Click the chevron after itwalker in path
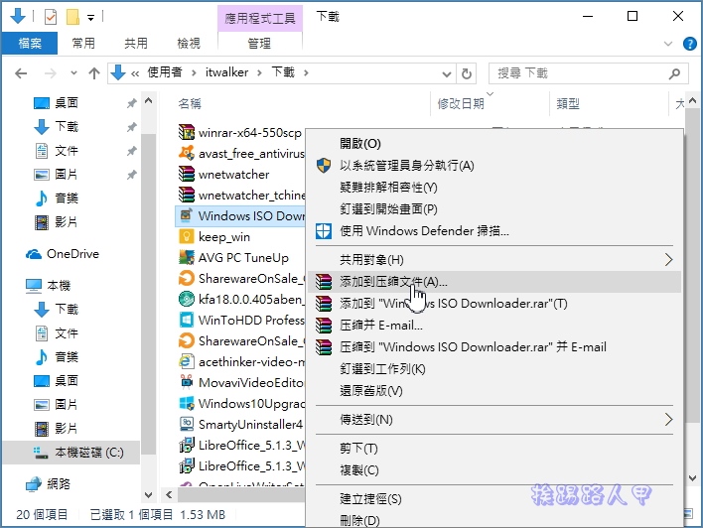The height and width of the screenshot is (528, 703). pos(259,72)
